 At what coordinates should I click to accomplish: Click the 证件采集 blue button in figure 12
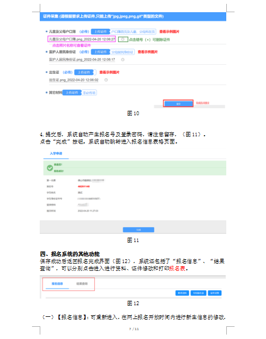point(215,293)
